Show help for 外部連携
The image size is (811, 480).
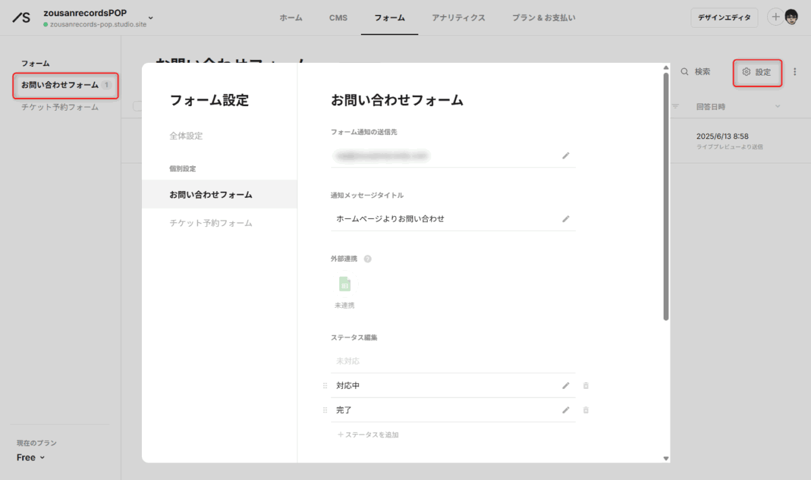click(368, 259)
